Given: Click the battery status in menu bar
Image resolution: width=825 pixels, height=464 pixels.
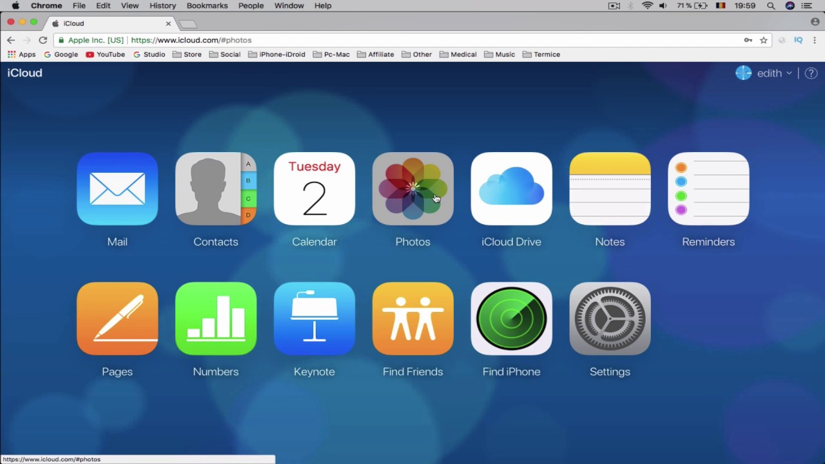Looking at the screenshot, I should (692, 6).
